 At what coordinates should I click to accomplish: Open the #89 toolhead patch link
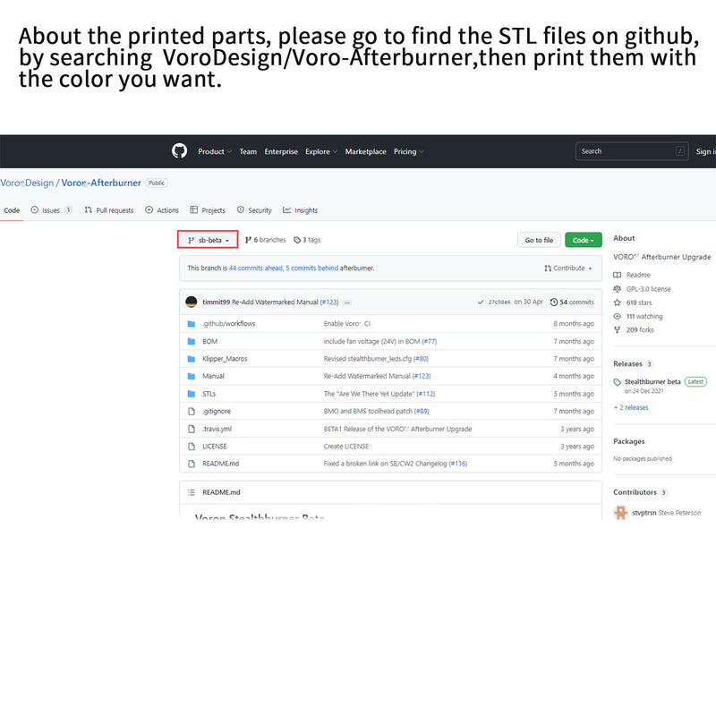pos(422,411)
